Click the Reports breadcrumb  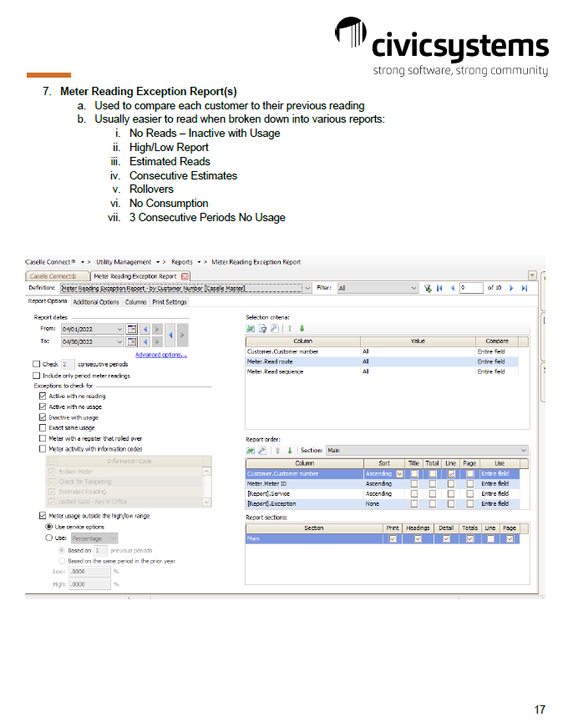[182, 262]
